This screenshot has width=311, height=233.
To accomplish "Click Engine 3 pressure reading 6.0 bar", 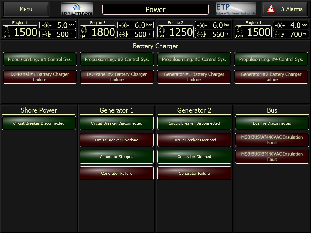I will (135, 25).
